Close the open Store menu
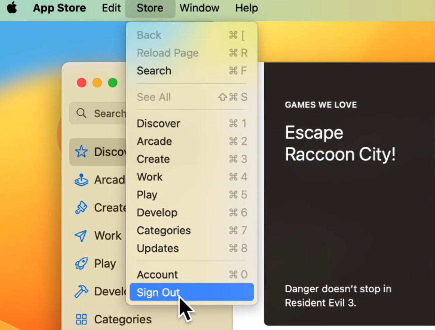This screenshot has height=330, width=435. point(150,8)
